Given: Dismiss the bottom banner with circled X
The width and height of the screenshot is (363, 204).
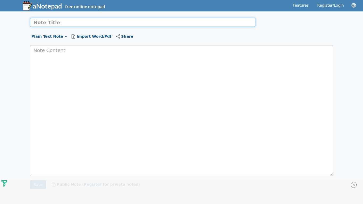Looking at the screenshot, I should click(353, 185).
